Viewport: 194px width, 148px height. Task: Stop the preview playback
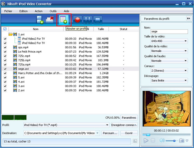click(x=153, y=140)
